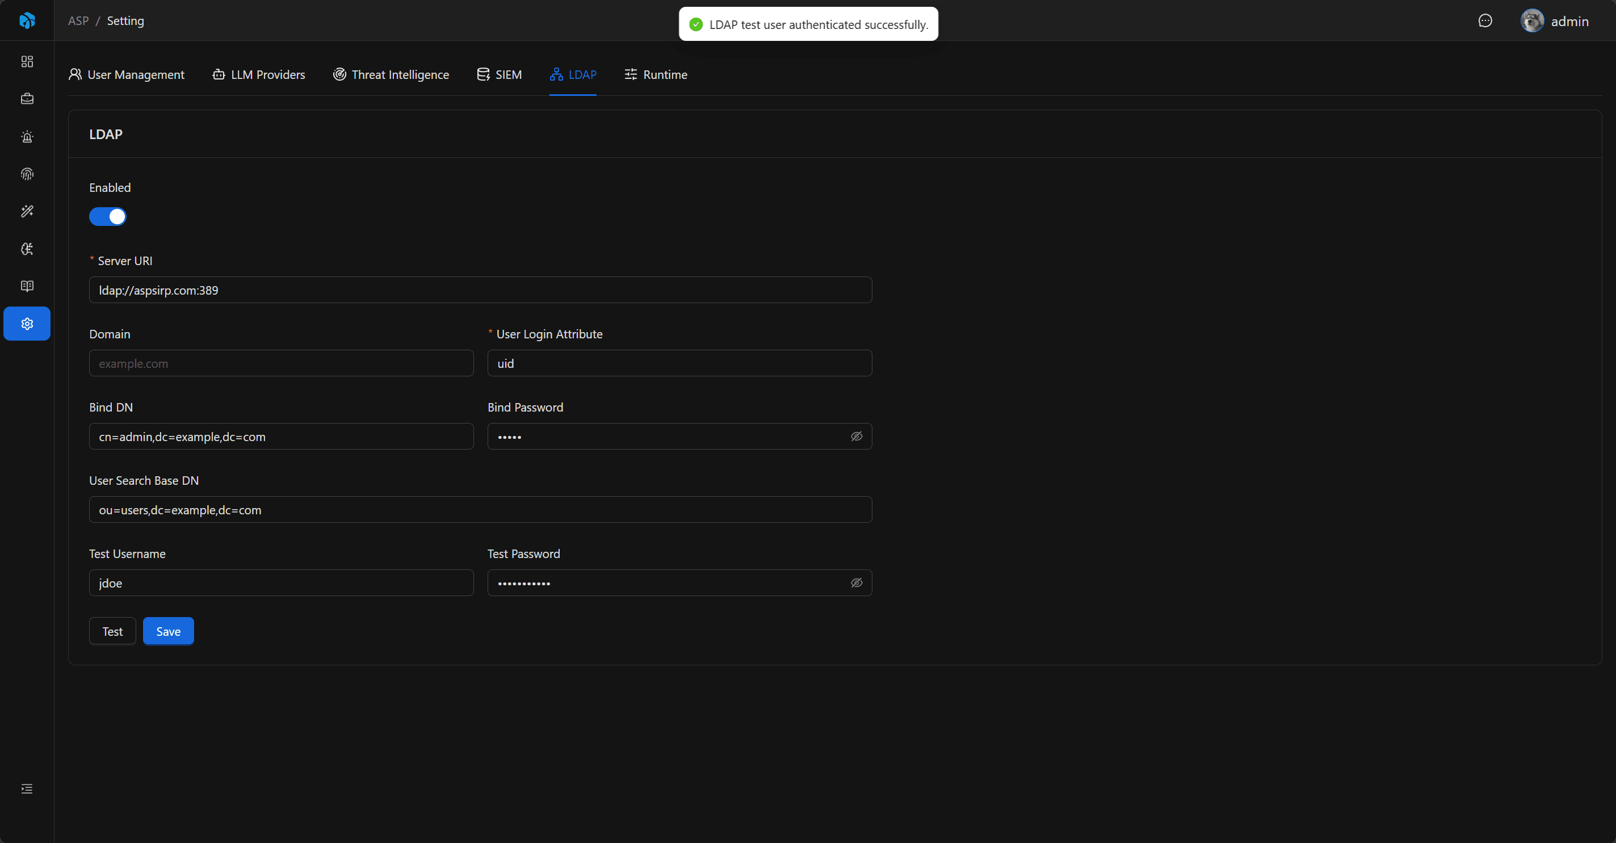Switch to the SIEM tab
Viewport: 1616px width, 843px height.
500,74
